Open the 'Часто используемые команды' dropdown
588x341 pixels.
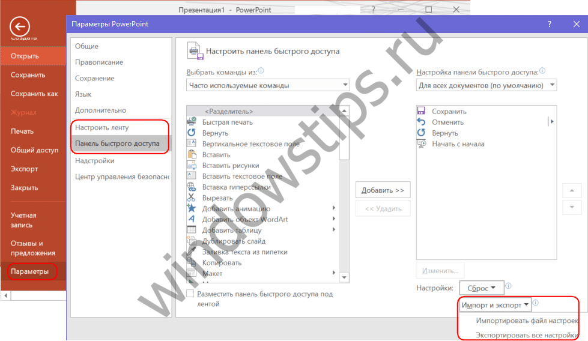[x=268, y=85]
